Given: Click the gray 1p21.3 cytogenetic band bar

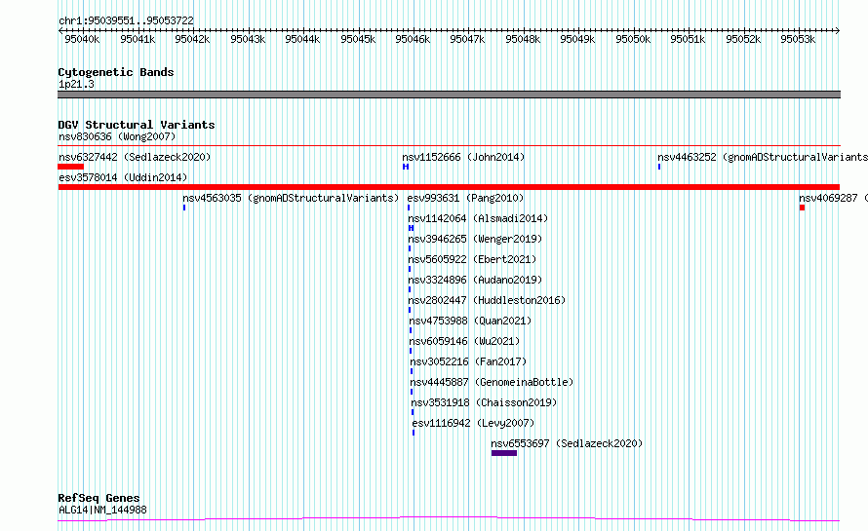Looking at the screenshot, I should click(449, 95).
